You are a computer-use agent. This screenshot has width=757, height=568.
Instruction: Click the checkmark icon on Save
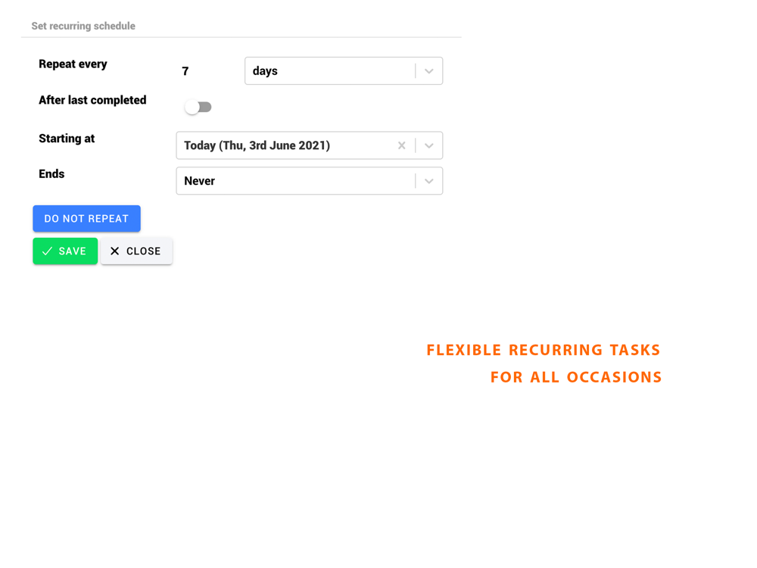pyautogui.click(x=47, y=251)
